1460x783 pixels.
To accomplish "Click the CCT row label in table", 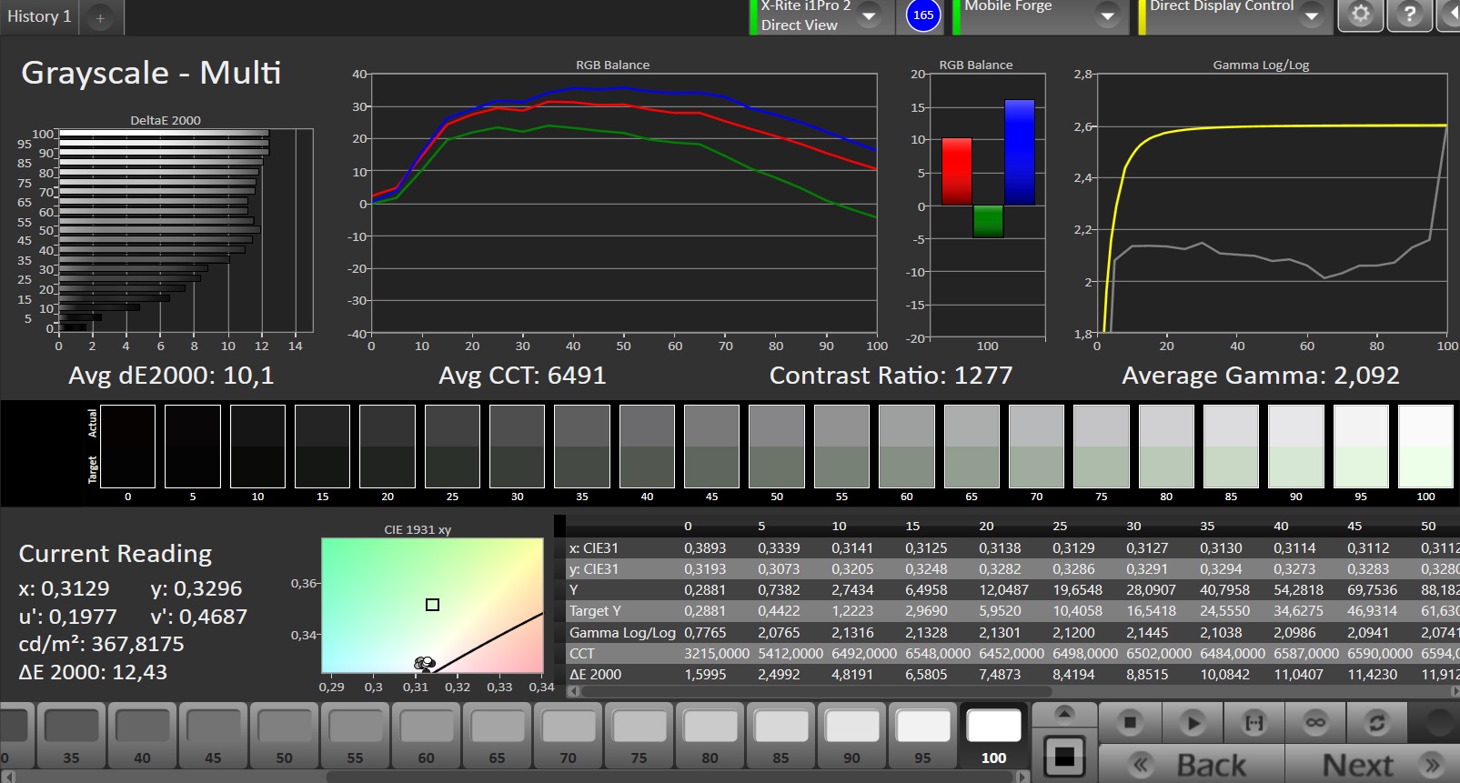I will [582, 654].
